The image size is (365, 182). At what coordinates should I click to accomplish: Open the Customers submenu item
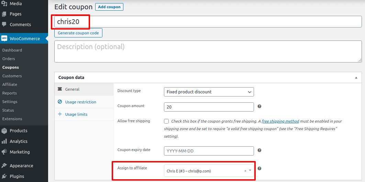click(12, 76)
